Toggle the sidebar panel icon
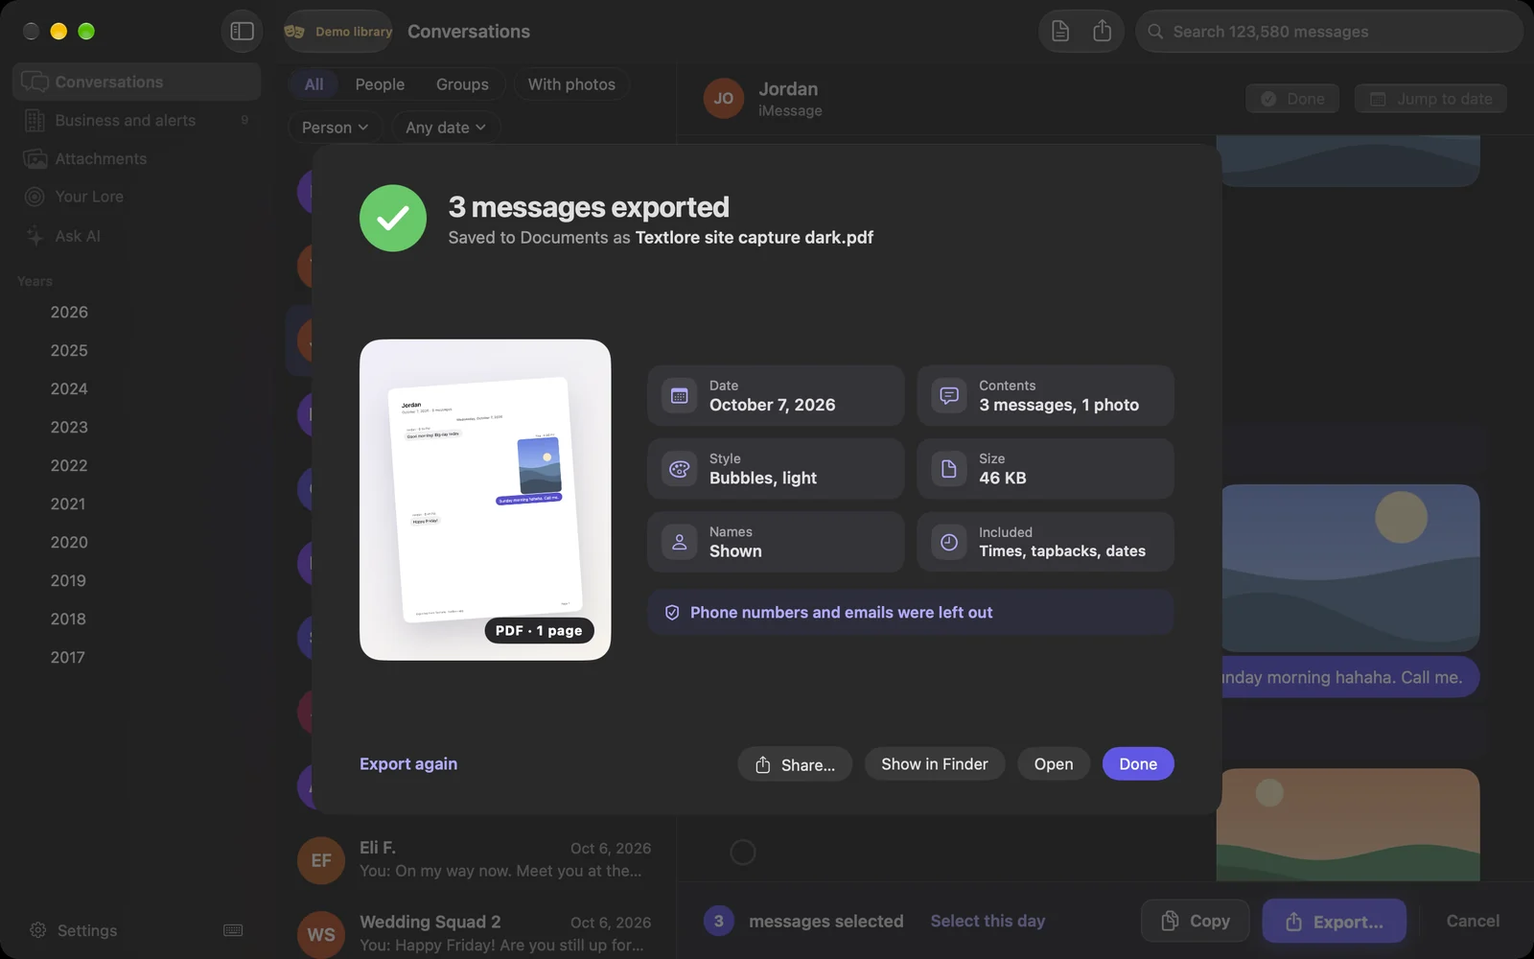 pyautogui.click(x=242, y=32)
